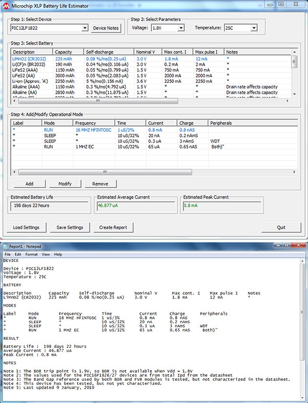Viewport: 308px width, 403px height.
Task: Choose the LiFeS2 (AAA) battery entry
Action: [27, 70]
